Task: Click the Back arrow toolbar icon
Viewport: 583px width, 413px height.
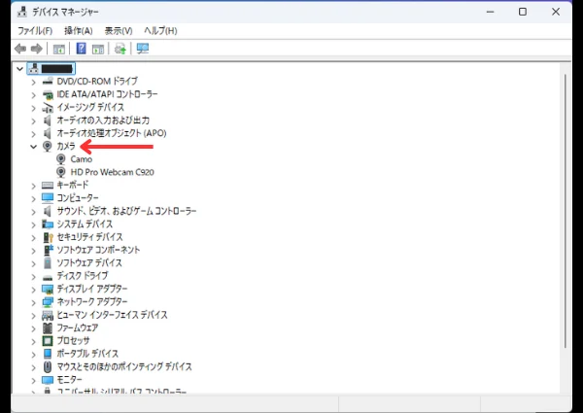Action: [x=20, y=49]
